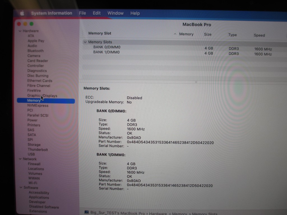The image size is (287, 215).
Task: Open the Window menu
Action: coord(115,13)
